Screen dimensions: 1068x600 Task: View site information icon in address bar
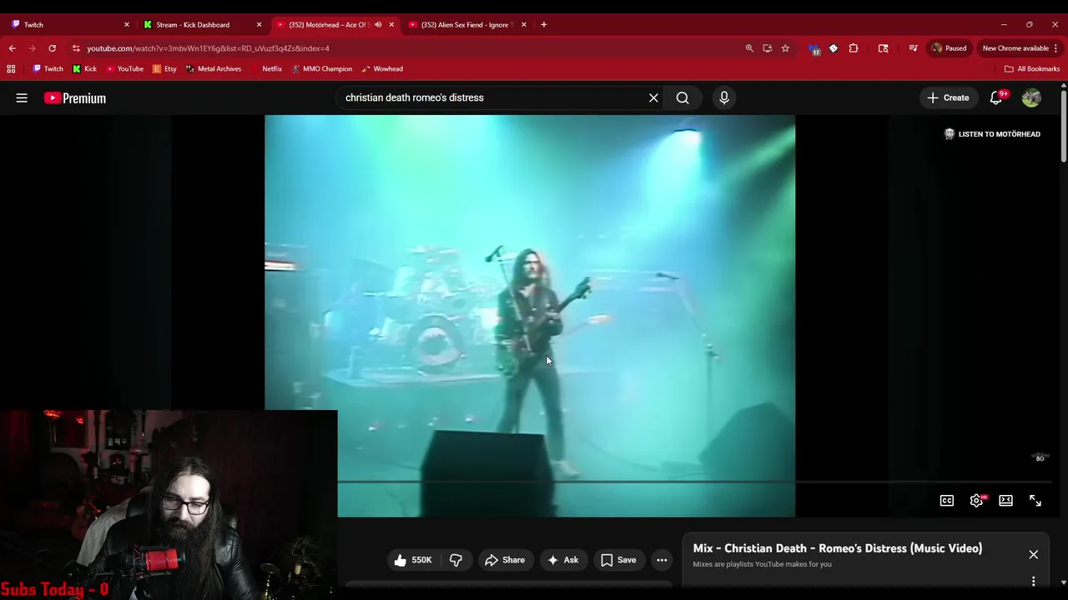pyautogui.click(x=76, y=48)
